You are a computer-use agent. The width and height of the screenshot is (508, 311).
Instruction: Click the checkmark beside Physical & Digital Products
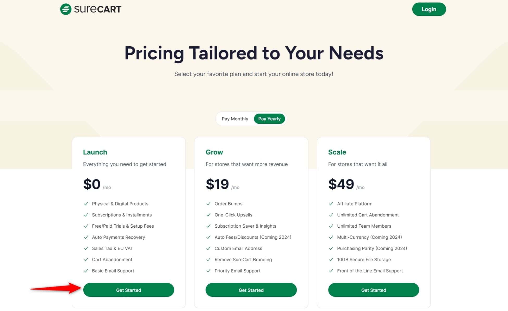pyautogui.click(x=86, y=204)
